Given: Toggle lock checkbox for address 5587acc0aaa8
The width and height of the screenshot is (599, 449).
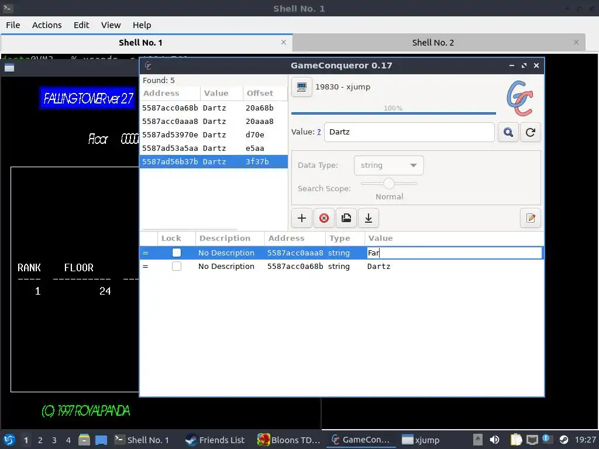Looking at the screenshot, I should click(177, 253).
